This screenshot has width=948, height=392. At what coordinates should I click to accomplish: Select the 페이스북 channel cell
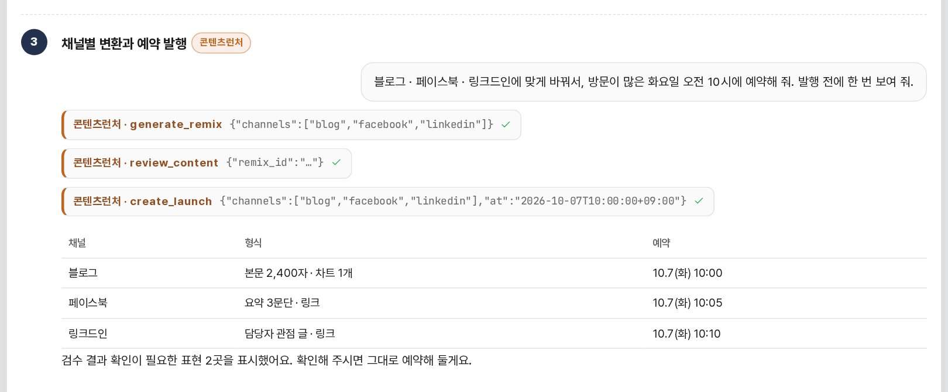click(x=88, y=303)
